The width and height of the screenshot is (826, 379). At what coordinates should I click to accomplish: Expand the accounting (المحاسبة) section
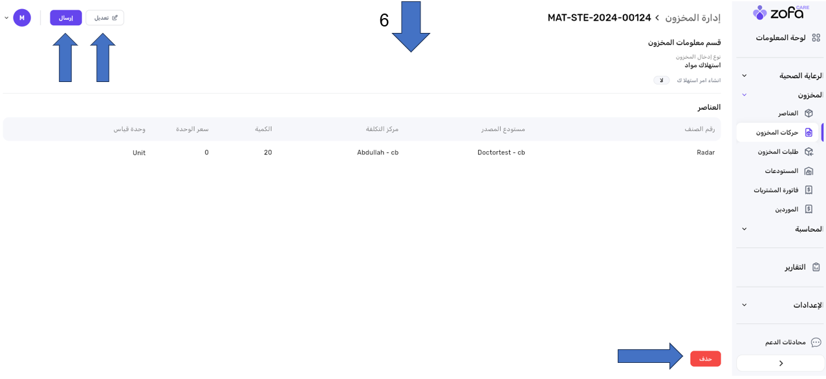pos(744,229)
